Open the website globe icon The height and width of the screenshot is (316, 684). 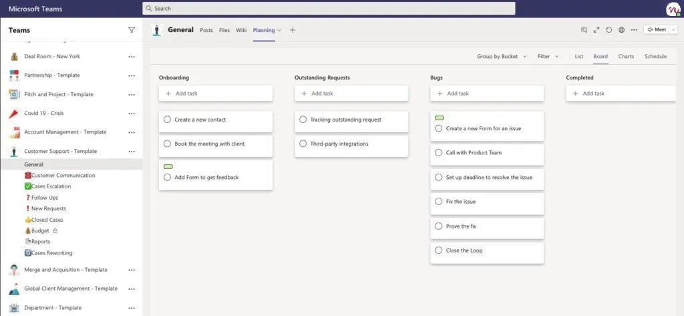click(622, 30)
